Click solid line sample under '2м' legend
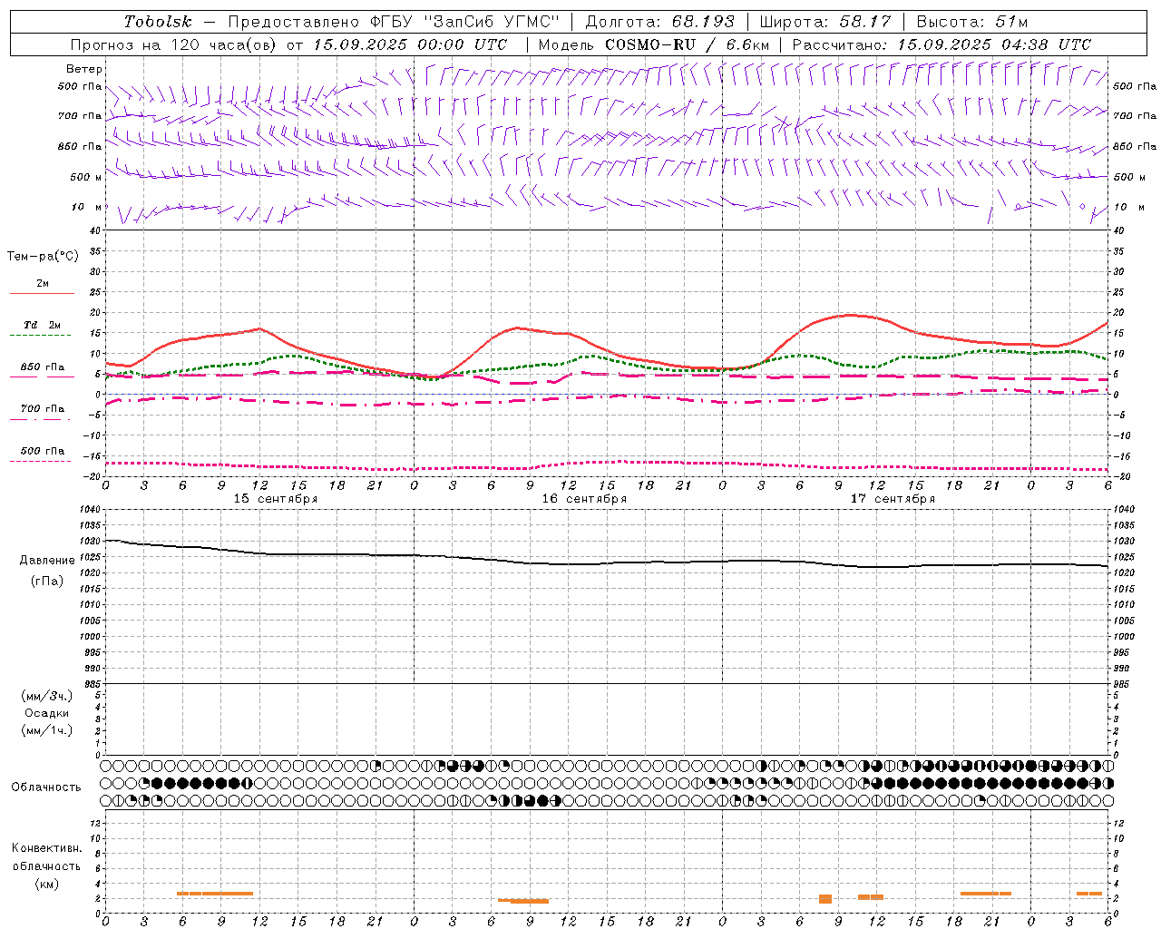The height and width of the screenshot is (929, 1161). [x=42, y=294]
